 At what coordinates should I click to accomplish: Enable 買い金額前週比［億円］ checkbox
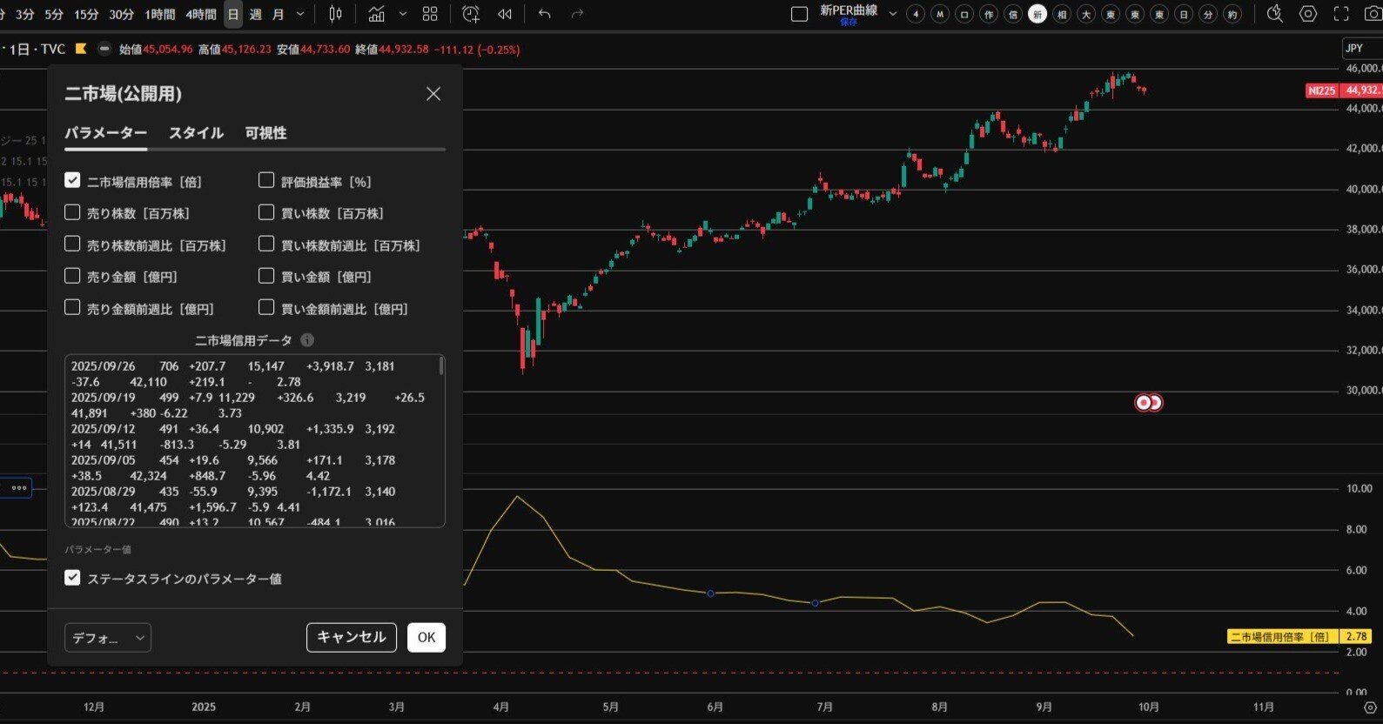[266, 307]
